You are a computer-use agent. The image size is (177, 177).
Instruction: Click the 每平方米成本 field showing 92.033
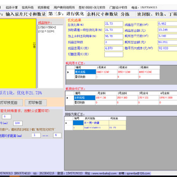point(168,49)
